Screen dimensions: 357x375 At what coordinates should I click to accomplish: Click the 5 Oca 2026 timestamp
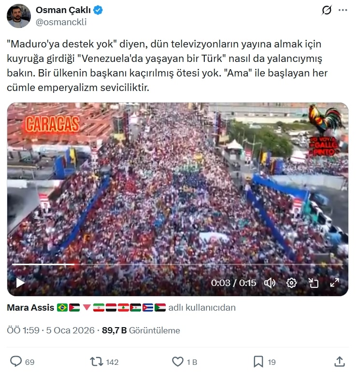pyautogui.click(x=70, y=330)
